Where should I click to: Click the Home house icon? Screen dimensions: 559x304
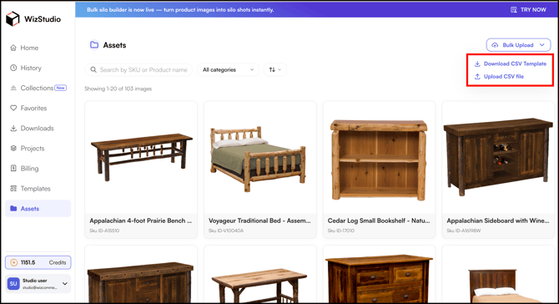[13, 48]
